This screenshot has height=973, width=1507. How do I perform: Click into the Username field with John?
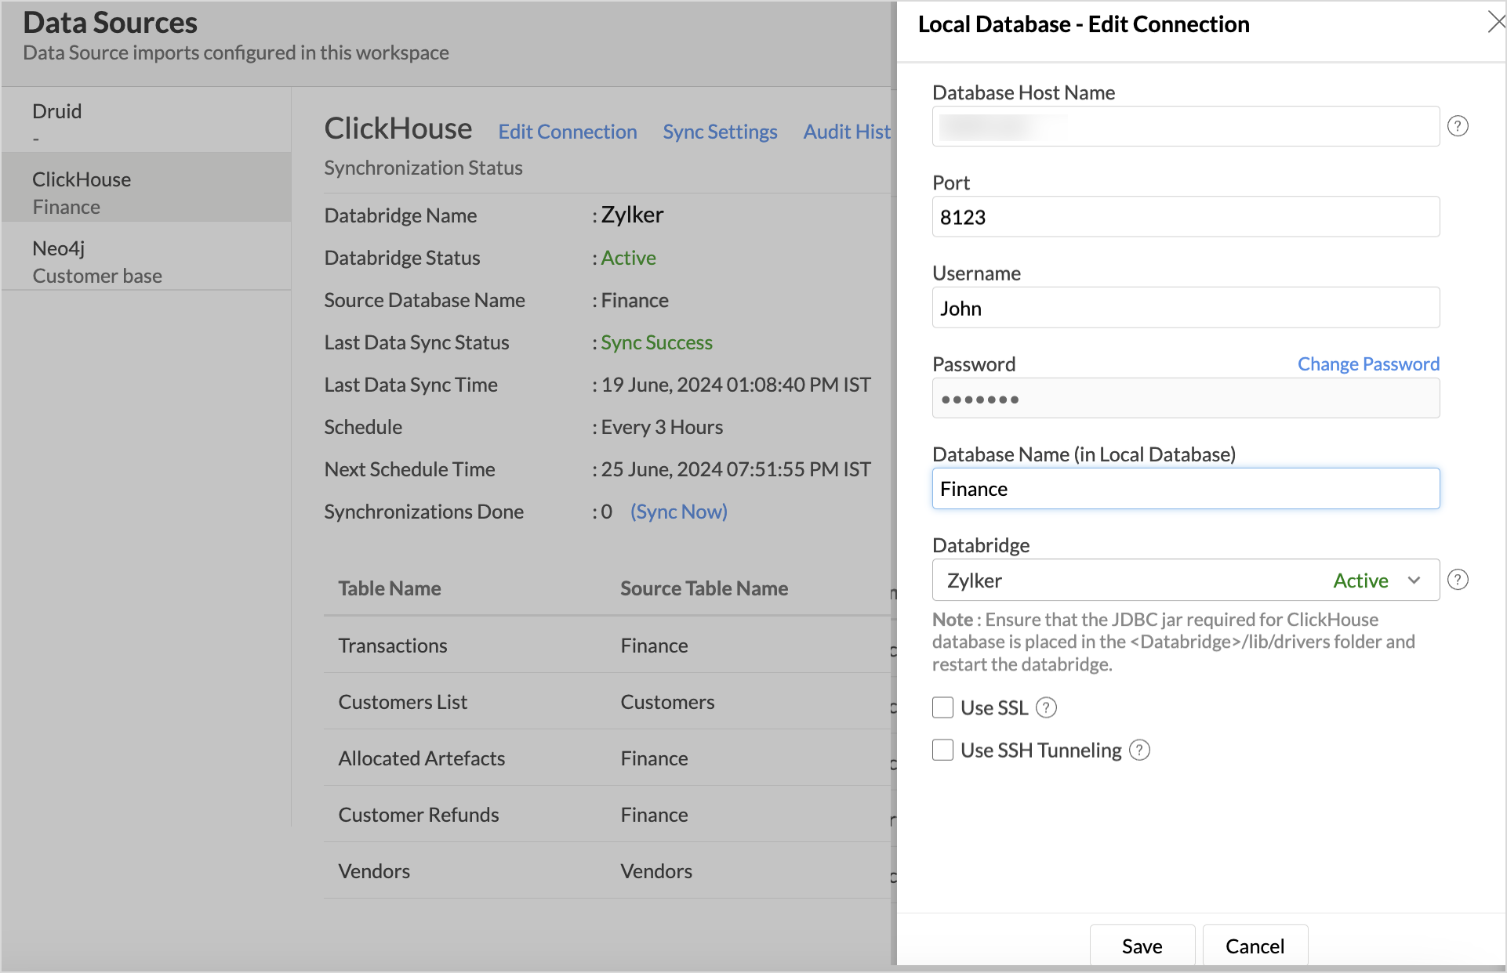(1185, 308)
